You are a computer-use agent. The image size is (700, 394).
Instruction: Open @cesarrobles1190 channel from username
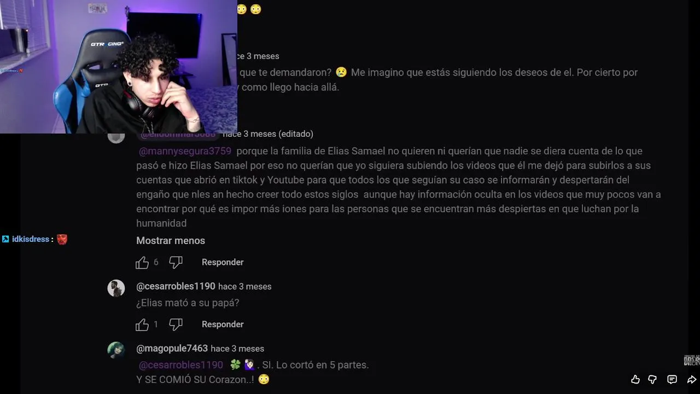176,286
